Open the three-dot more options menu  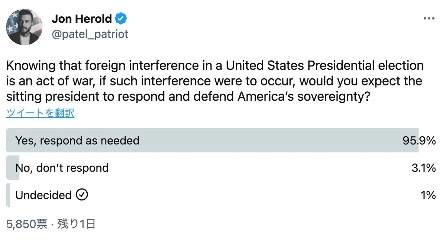click(x=429, y=18)
